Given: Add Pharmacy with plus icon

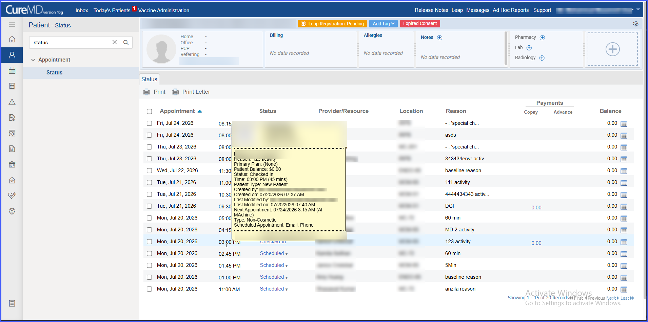Looking at the screenshot, I should pos(542,38).
